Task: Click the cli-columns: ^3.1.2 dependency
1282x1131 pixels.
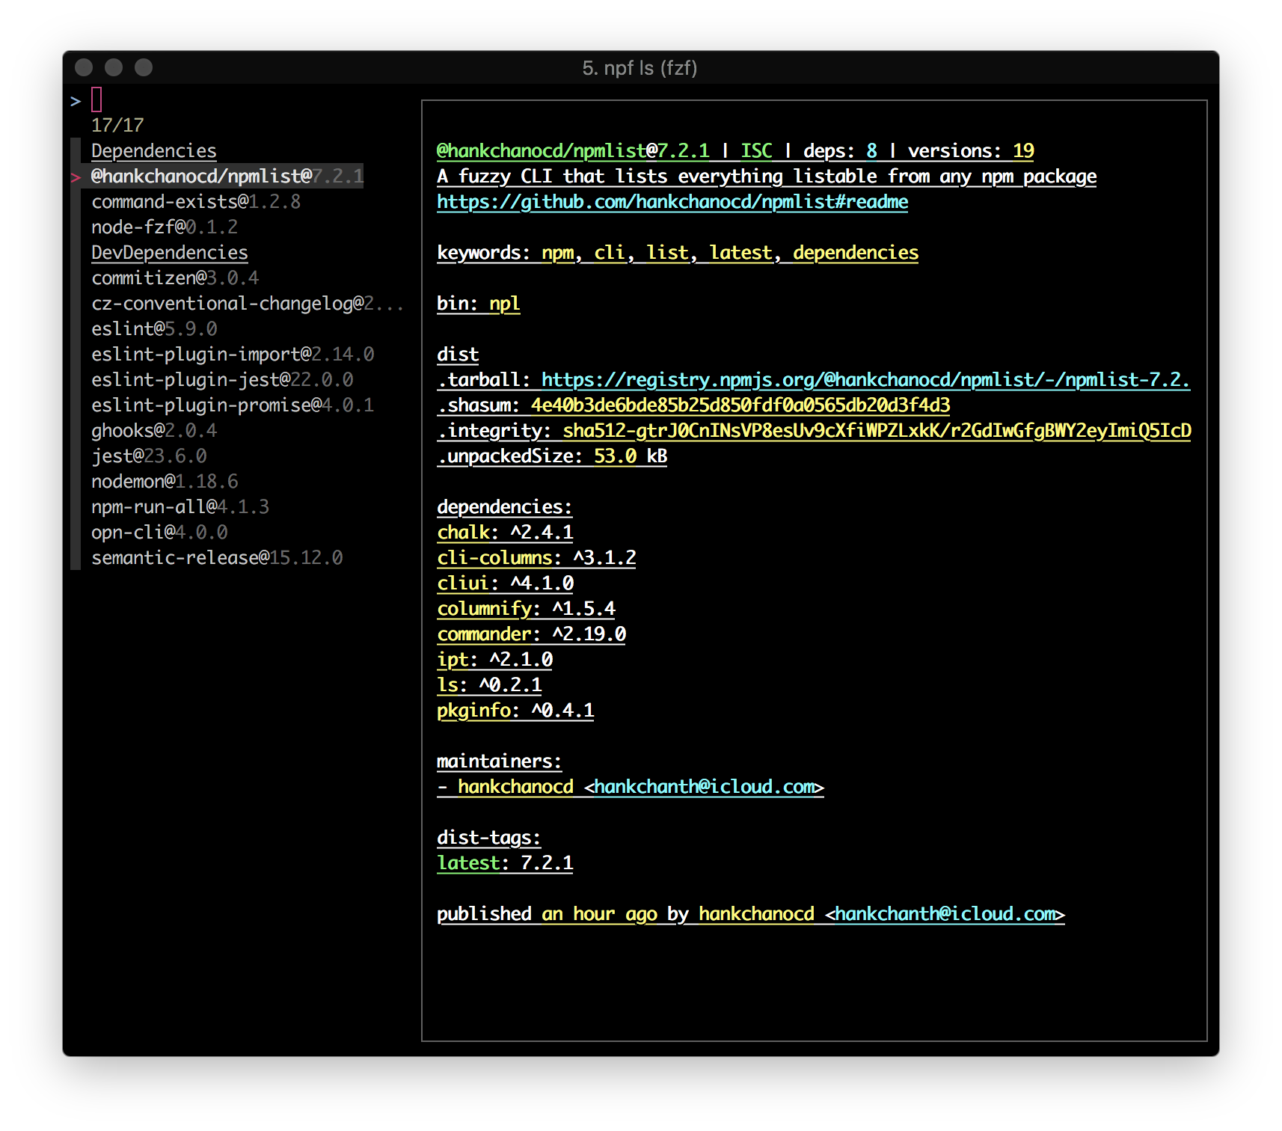Action: point(536,558)
